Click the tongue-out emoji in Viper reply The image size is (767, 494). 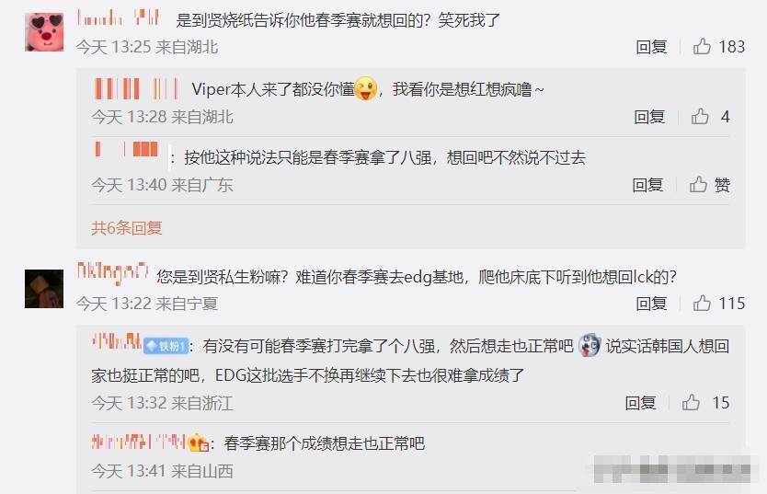pyautogui.click(x=365, y=89)
